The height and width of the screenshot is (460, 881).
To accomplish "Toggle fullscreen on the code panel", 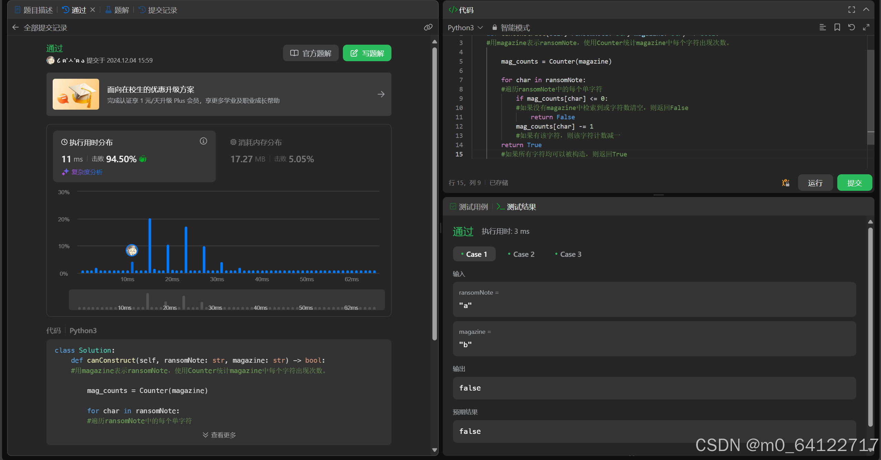I will pos(851,10).
